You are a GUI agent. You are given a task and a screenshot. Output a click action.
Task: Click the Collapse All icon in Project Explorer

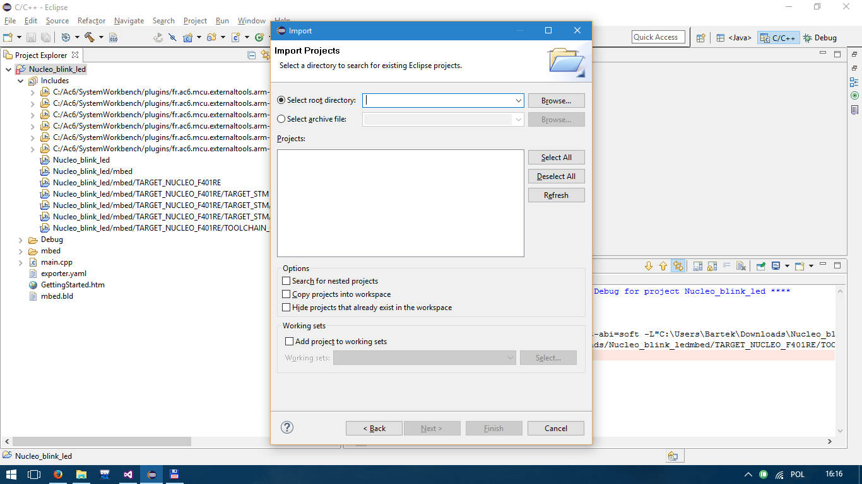pyautogui.click(x=252, y=55)
